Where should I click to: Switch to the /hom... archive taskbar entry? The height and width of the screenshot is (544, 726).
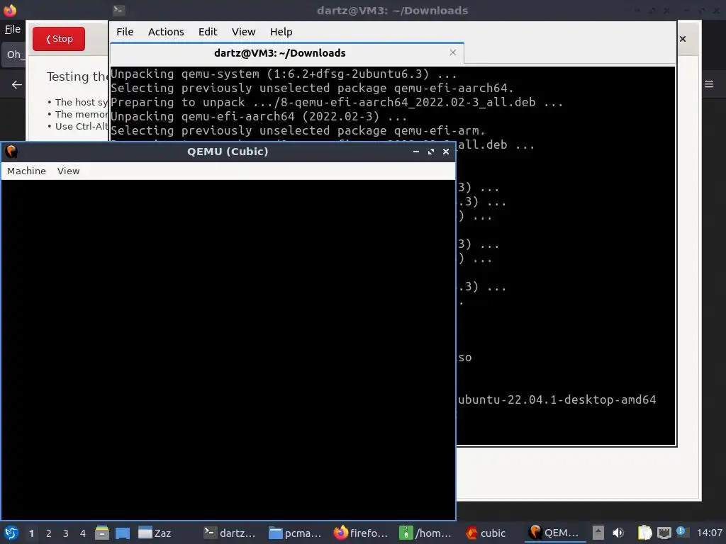coord(426,533)
